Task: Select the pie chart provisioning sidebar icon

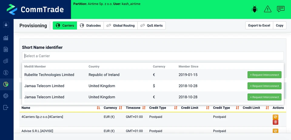Action: click(6, 84)
